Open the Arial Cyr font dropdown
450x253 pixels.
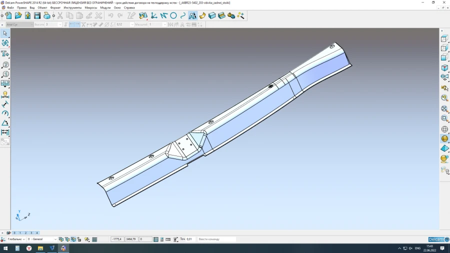coord(20,24)
